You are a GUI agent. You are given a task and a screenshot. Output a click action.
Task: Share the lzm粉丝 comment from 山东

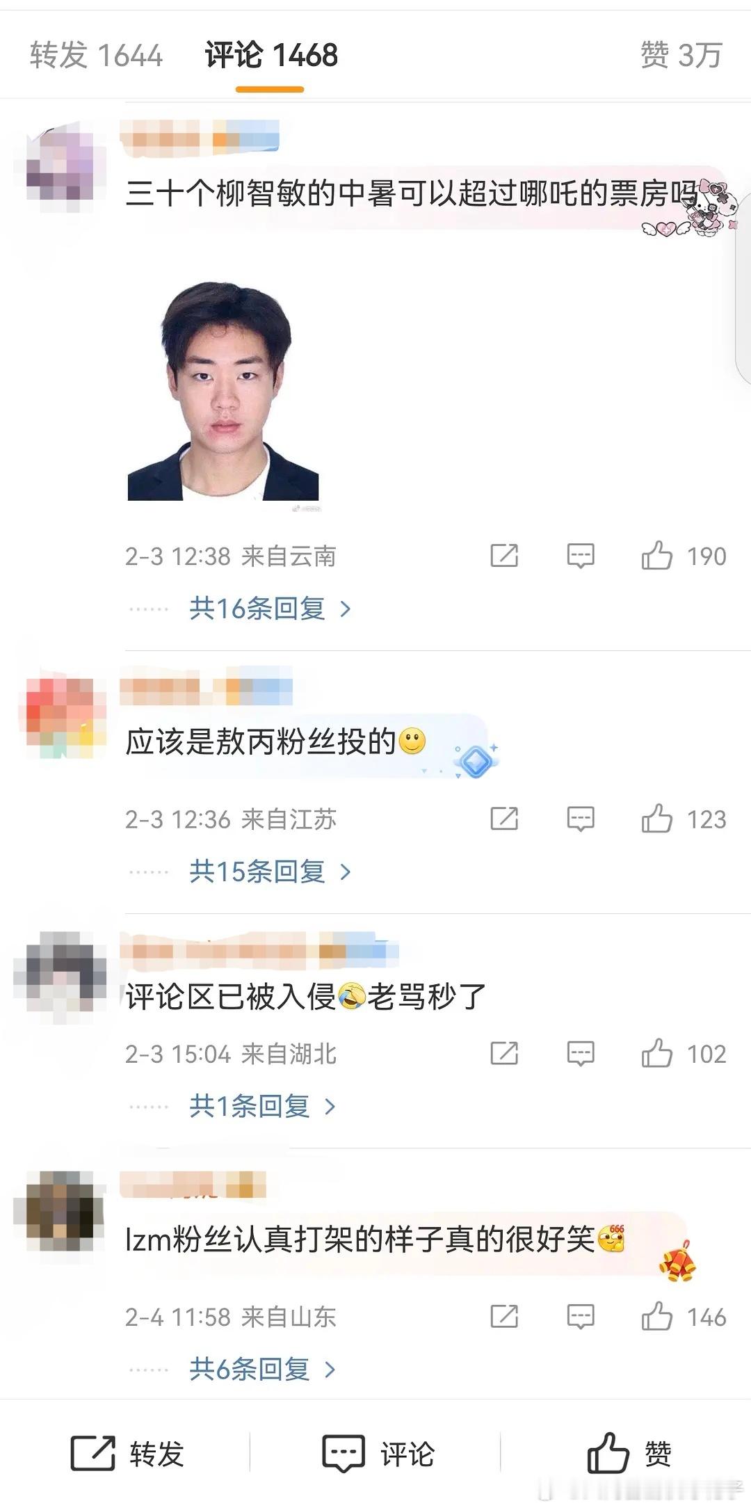click(504, 1317)
